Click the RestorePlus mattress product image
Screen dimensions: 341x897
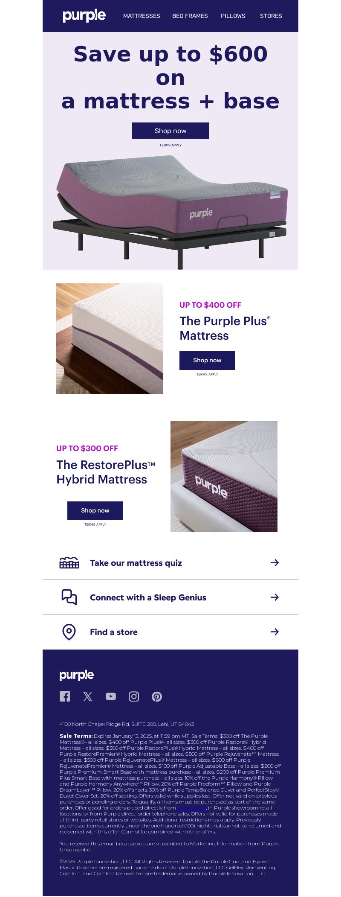[x=224, y=476]
